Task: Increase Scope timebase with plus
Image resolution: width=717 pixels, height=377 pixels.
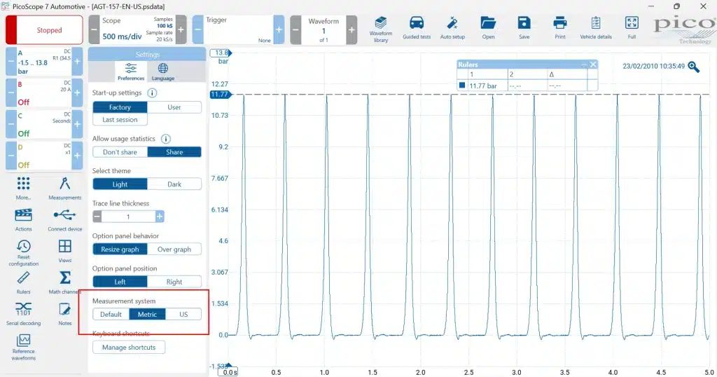Action: (x=181, y=29)
